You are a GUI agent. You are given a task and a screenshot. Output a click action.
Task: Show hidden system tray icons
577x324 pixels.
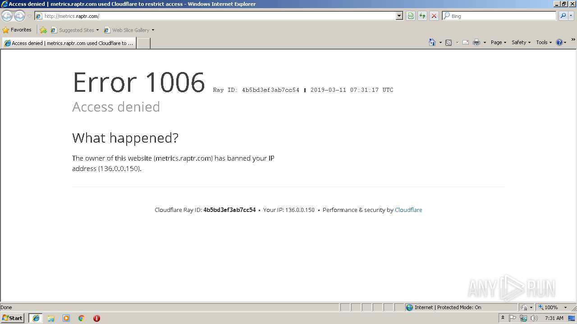[503, 318]
